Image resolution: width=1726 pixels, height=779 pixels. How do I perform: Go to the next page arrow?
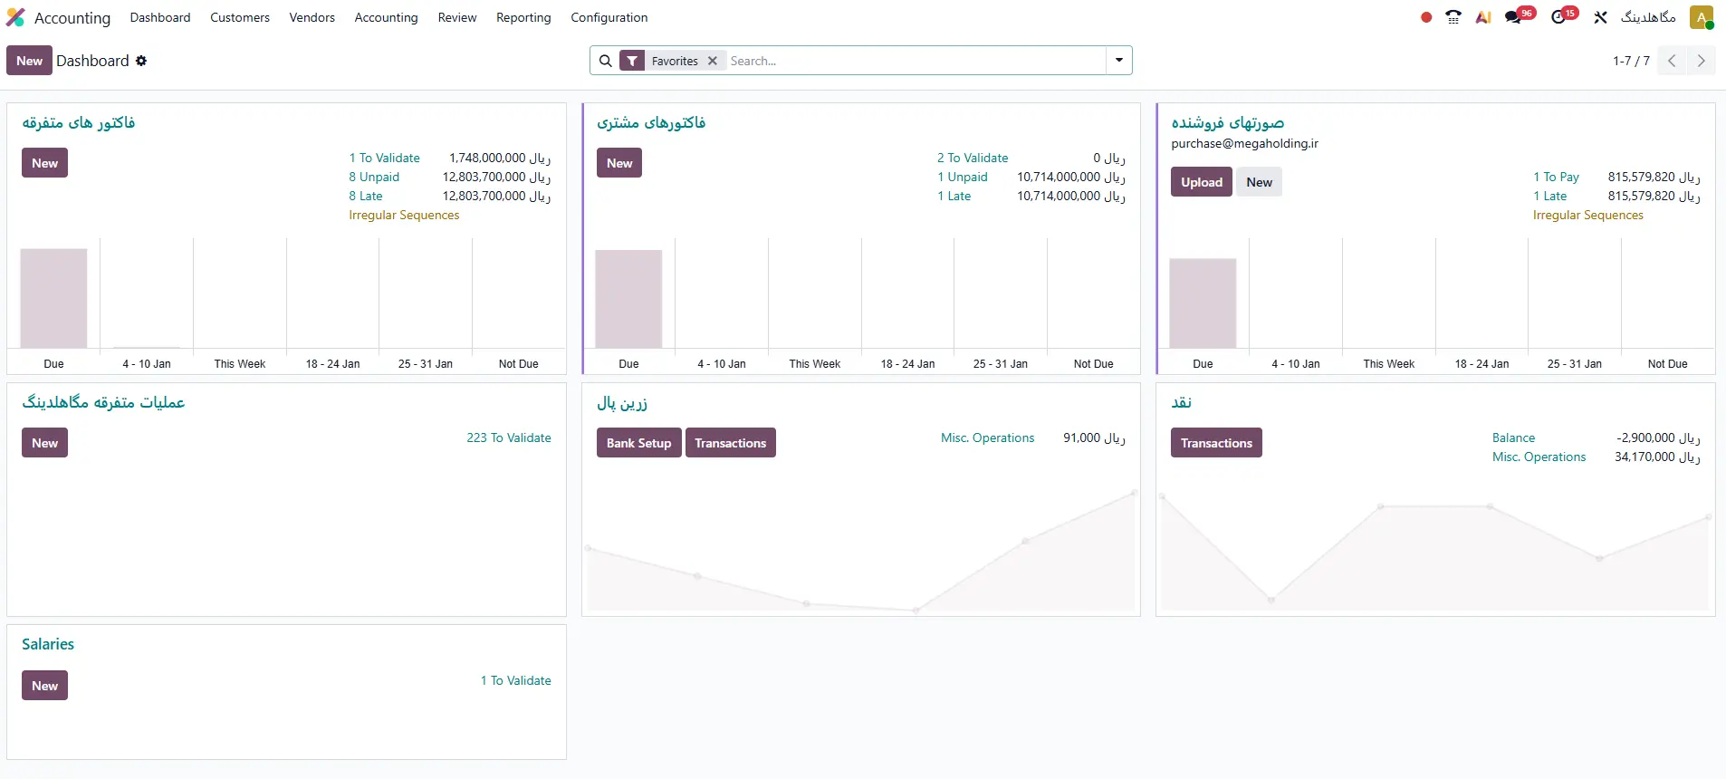point(1701,61)
